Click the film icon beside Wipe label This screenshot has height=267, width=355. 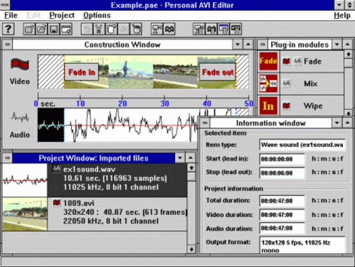pos(286,106)
